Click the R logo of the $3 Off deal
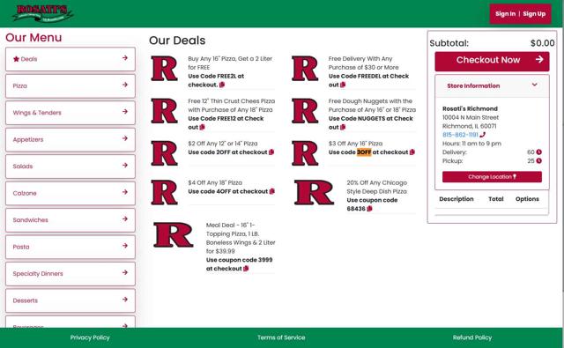Viewport: 564px width, 348px height. tap(305, 153)
